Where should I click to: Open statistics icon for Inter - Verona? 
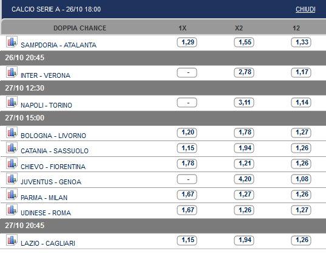[x=12, y=72]
